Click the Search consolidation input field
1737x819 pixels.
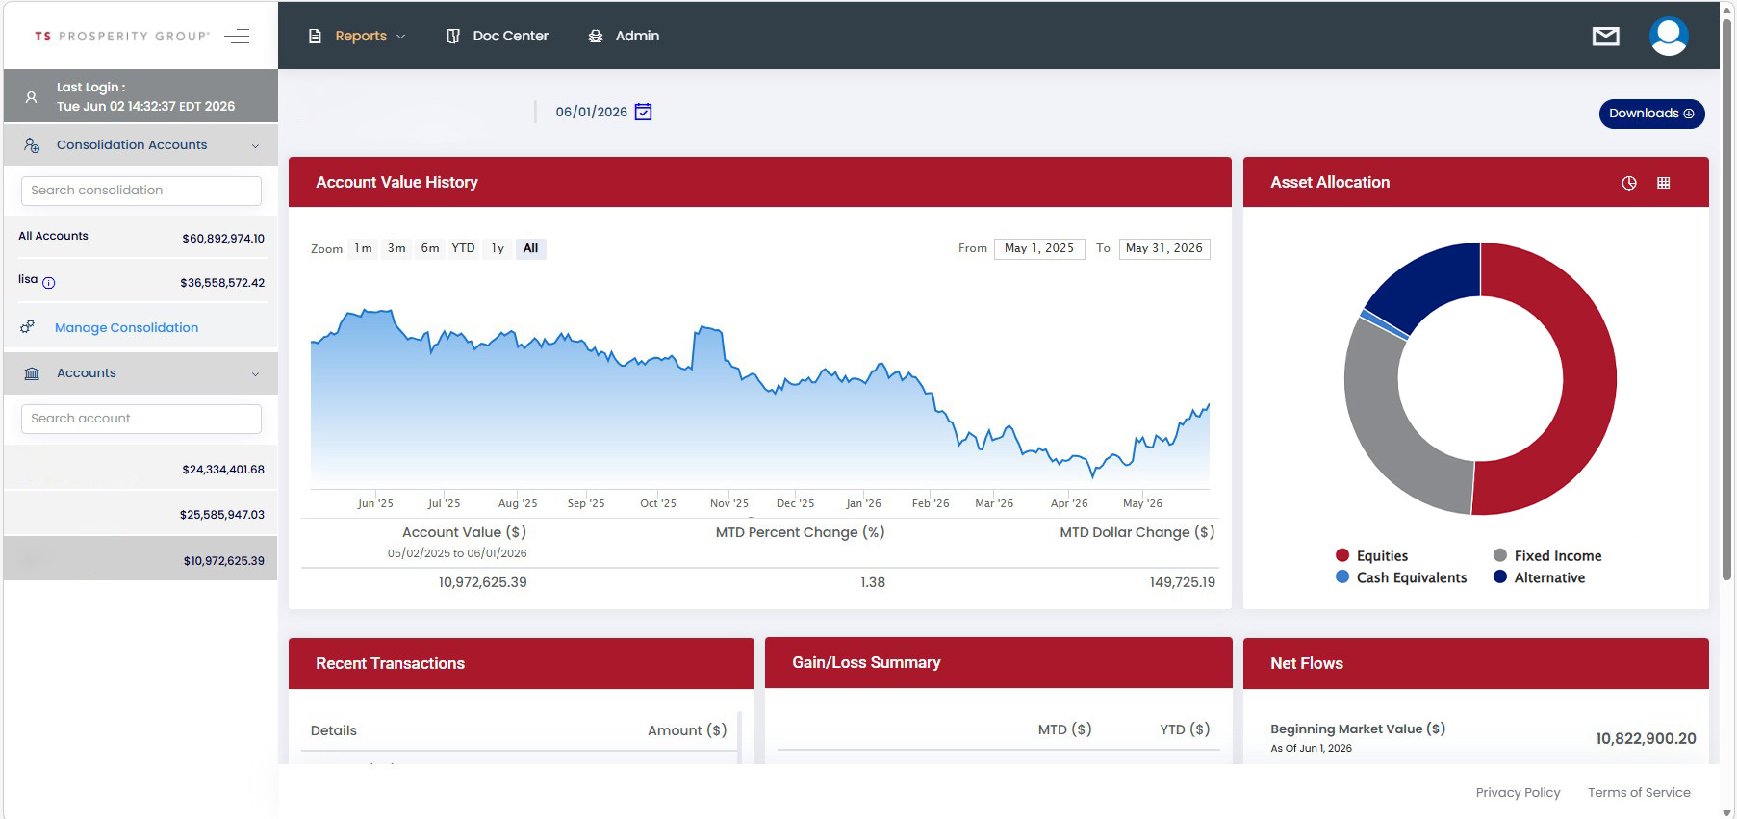coord(141,191)
